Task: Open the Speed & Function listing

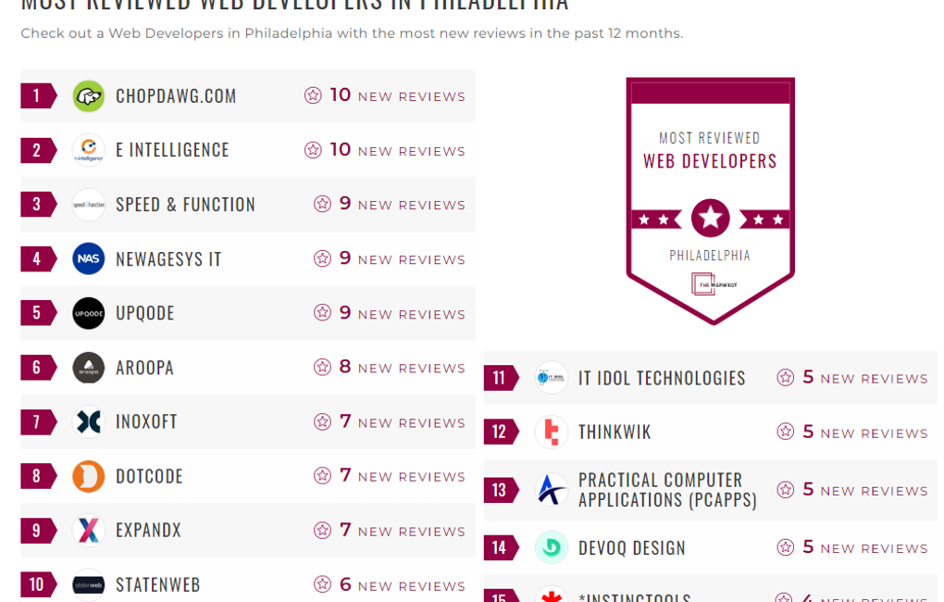Action: 185,205
